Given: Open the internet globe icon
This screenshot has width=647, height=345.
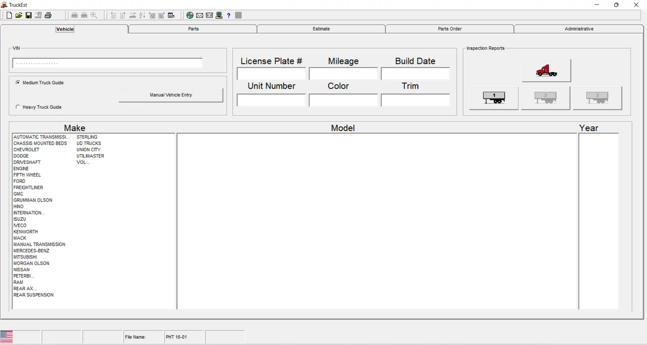Looking at the screenshot, I should click(x=190, y=15).
